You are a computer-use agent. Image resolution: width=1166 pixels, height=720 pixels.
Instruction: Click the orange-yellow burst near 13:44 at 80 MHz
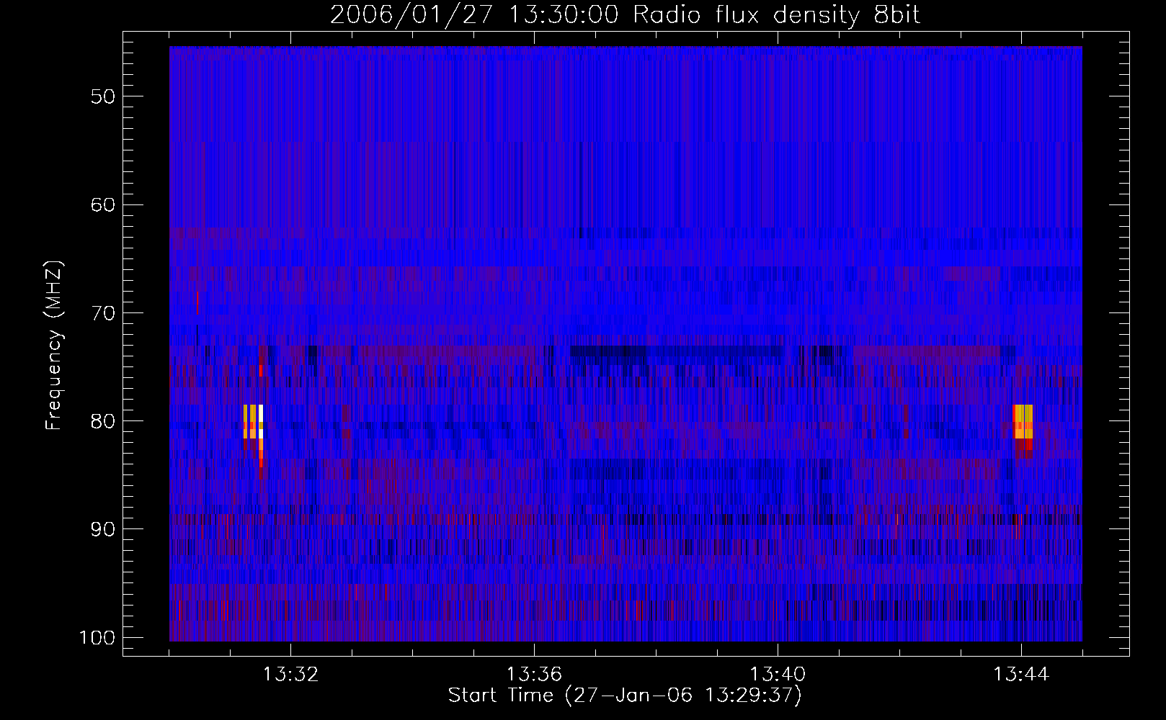point(1023,422)
